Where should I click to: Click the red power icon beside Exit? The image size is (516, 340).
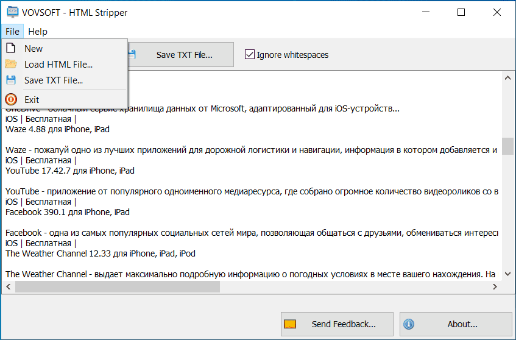pos(11,99)
